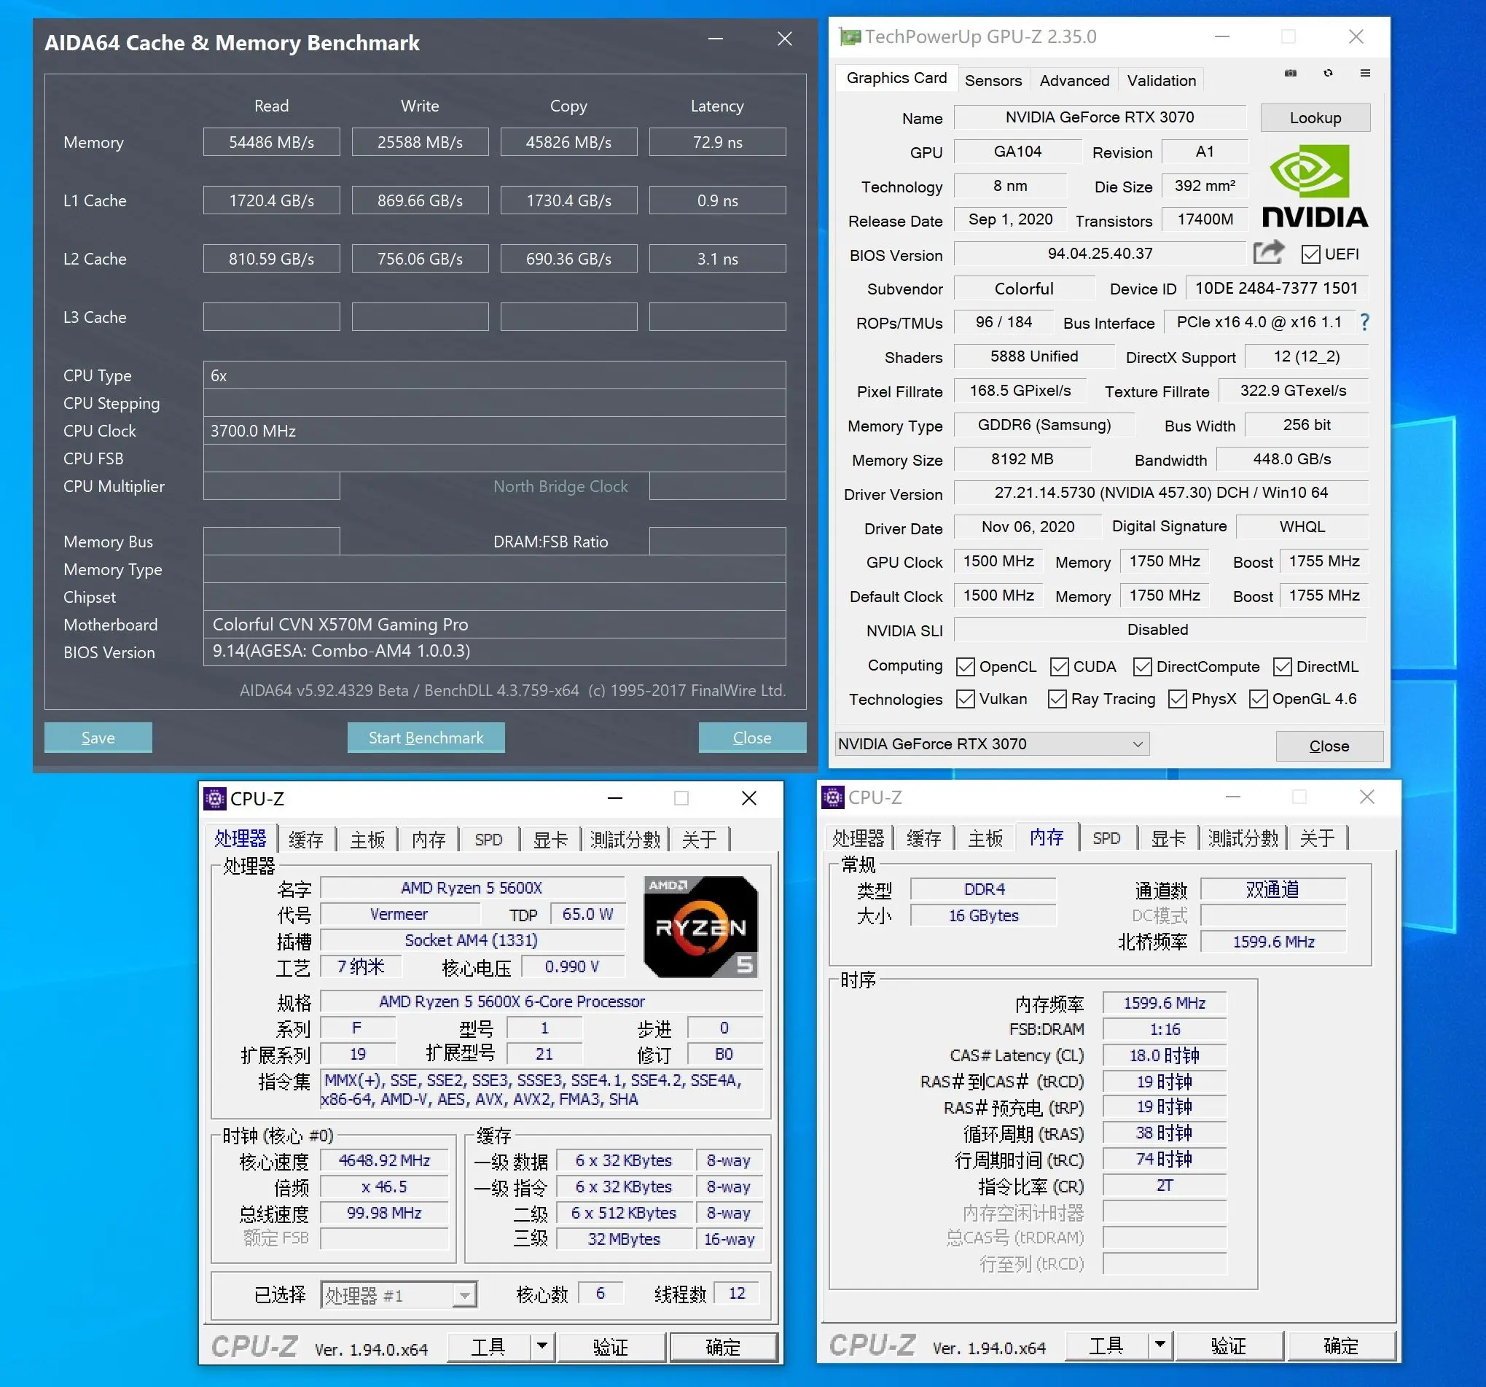1486x1387 pixels.
Task: Toggle the DirectML checkbox
Action: 1283,667
